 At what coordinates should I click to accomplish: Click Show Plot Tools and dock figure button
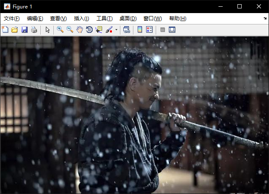[x=172, y=30]
